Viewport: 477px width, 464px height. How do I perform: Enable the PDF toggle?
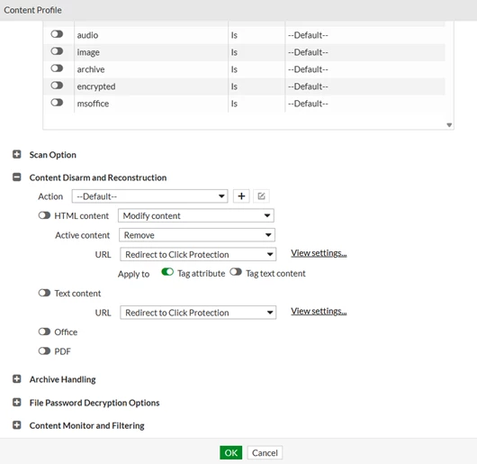pyautogui.click(x=44, y=351)
